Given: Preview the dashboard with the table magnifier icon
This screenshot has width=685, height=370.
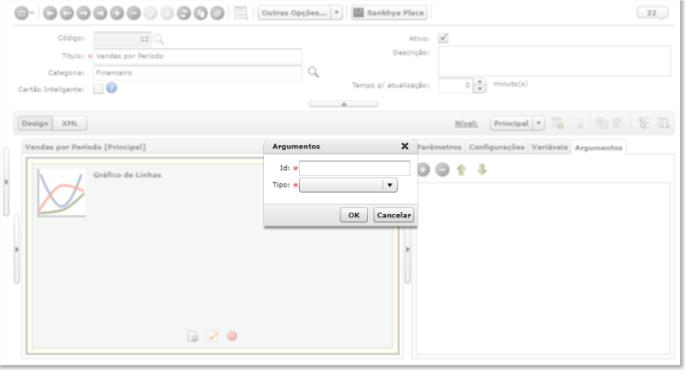Looking at the screenshot, I should pos(663,123).
